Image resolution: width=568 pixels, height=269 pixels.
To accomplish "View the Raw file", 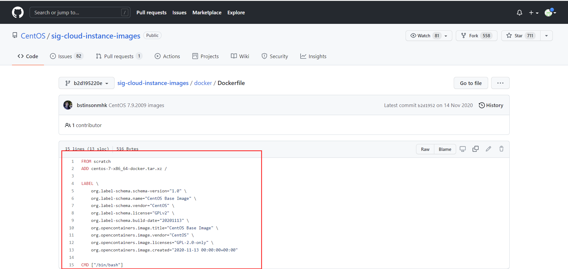I will tap(425, 149).
